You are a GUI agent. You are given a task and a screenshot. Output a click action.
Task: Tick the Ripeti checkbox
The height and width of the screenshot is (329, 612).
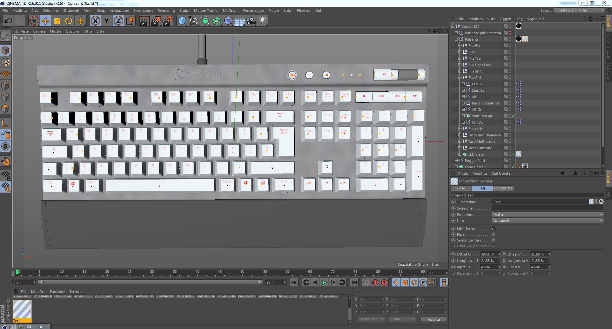coord(494,234)
